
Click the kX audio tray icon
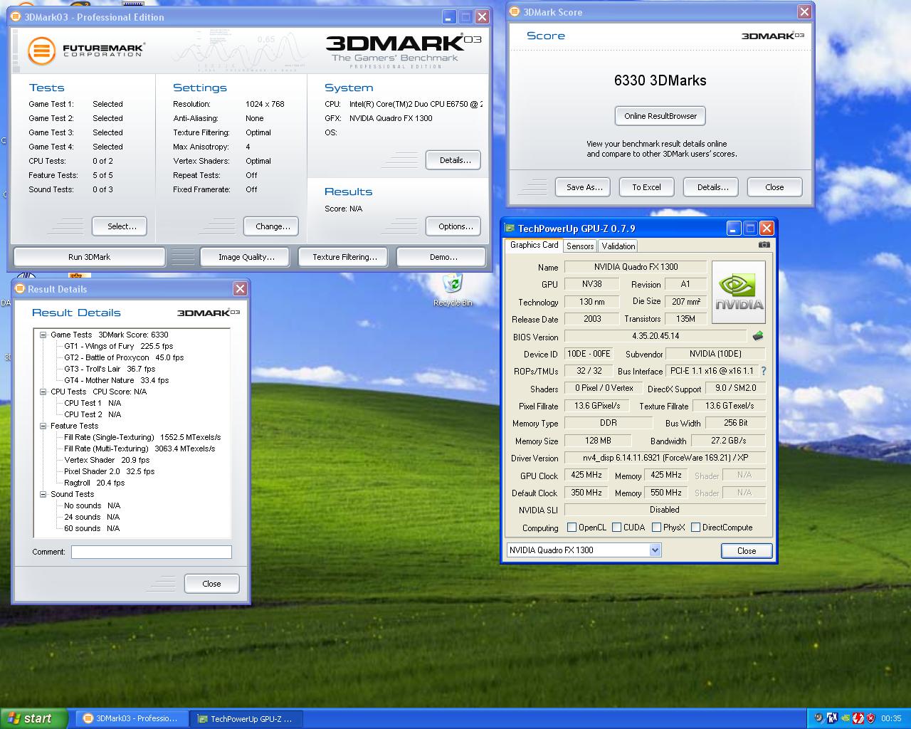pyautogui.click(x=832, y=718)
